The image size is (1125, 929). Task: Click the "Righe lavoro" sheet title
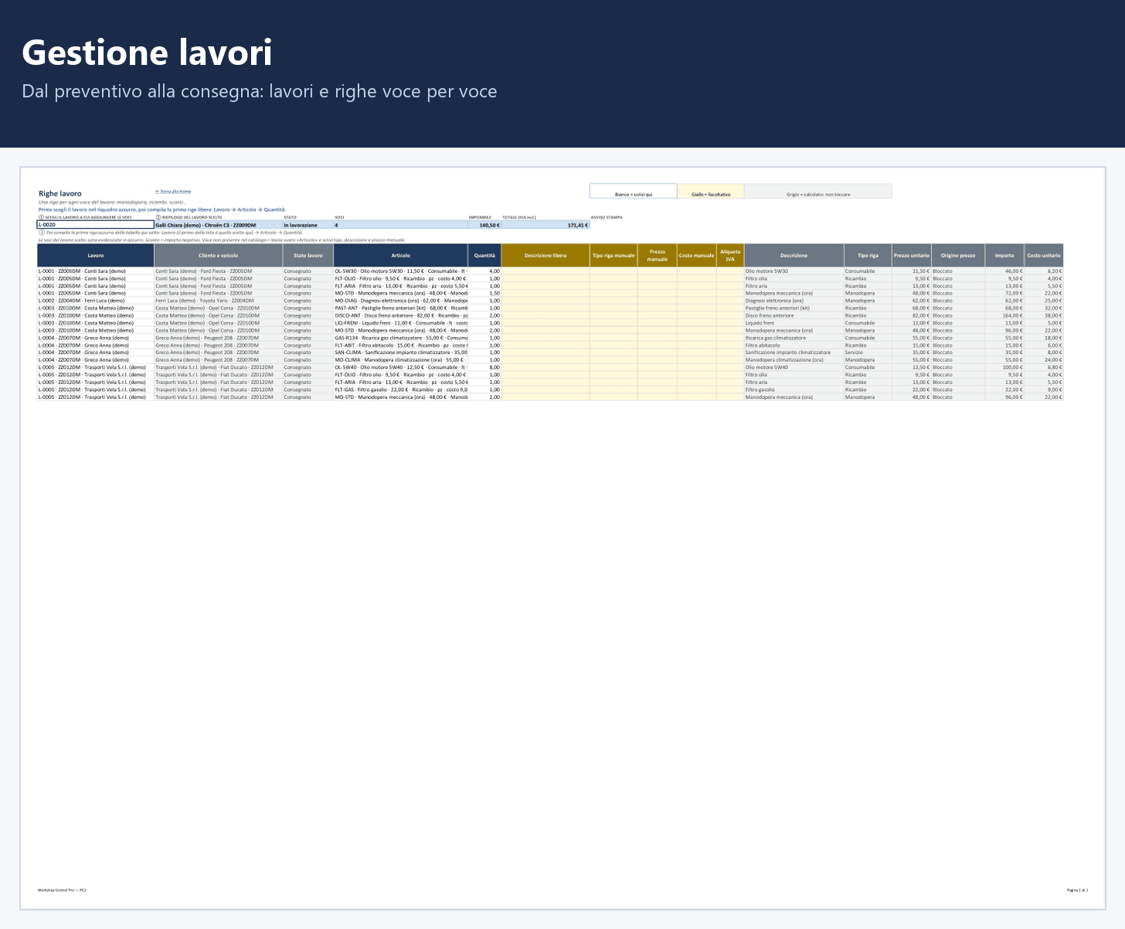[60, 194]
